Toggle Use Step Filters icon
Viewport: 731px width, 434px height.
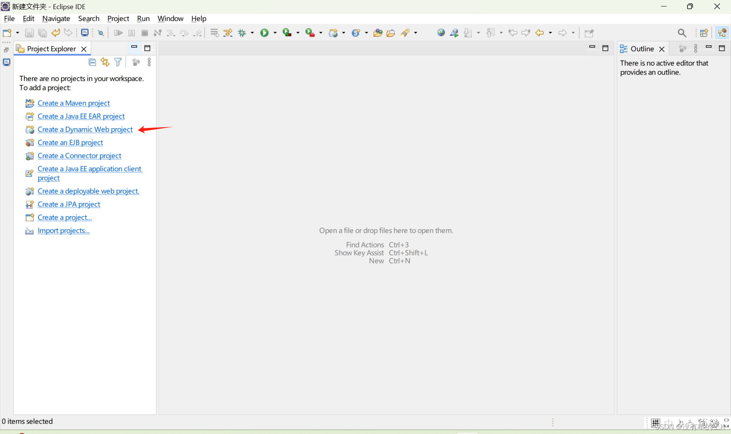[228, 33]
